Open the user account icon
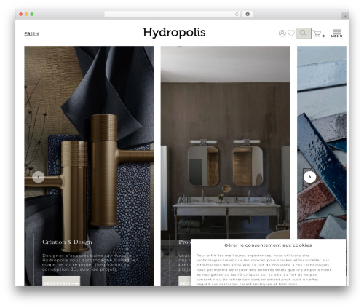 click(x=282, y=33)
